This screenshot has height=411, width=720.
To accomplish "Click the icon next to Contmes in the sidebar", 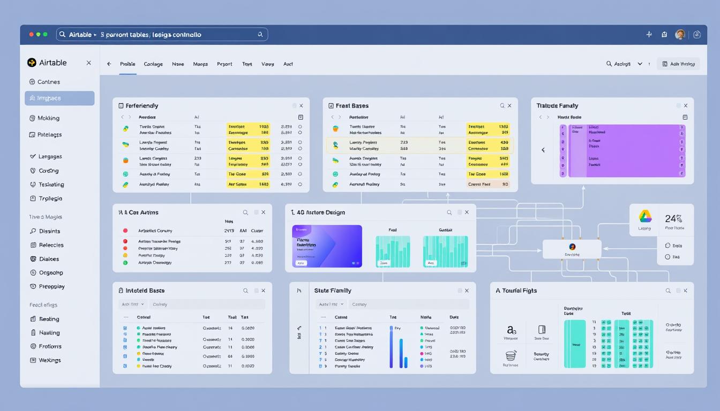I will 32,82.
